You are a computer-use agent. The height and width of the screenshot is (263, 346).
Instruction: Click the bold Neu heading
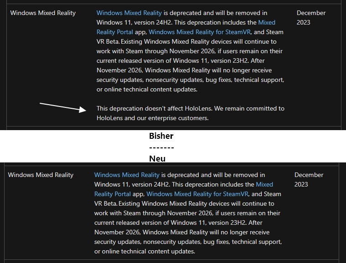157,159
